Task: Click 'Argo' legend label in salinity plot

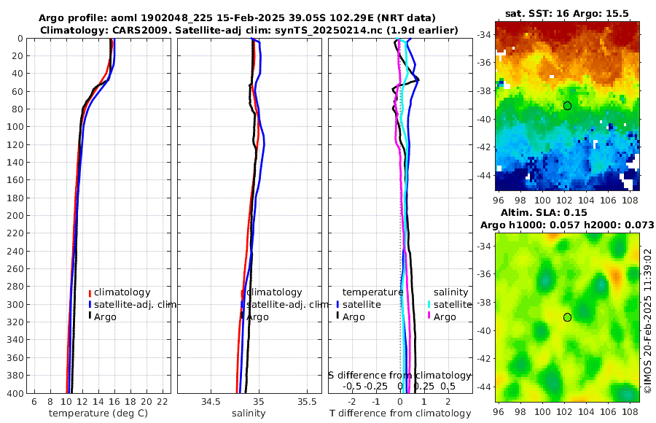Action: tap(257, 317)
